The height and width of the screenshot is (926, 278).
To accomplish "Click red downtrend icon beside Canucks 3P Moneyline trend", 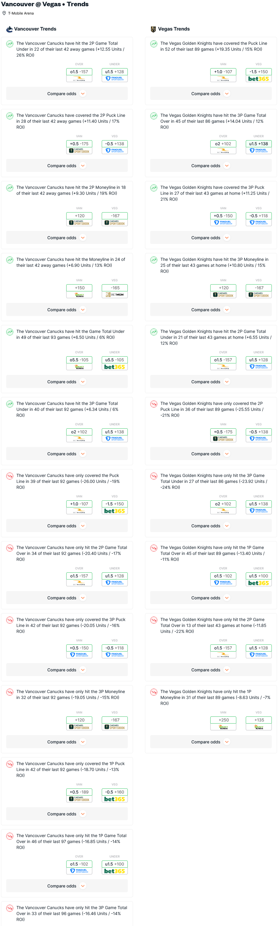I will point(10,692).
